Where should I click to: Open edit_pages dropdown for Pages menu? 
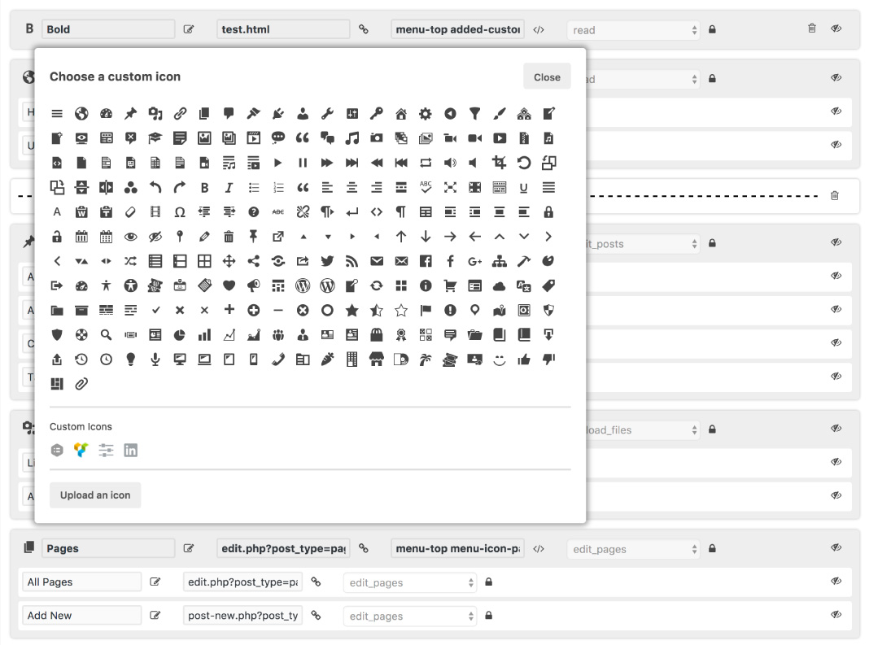[x=633, y=549]
